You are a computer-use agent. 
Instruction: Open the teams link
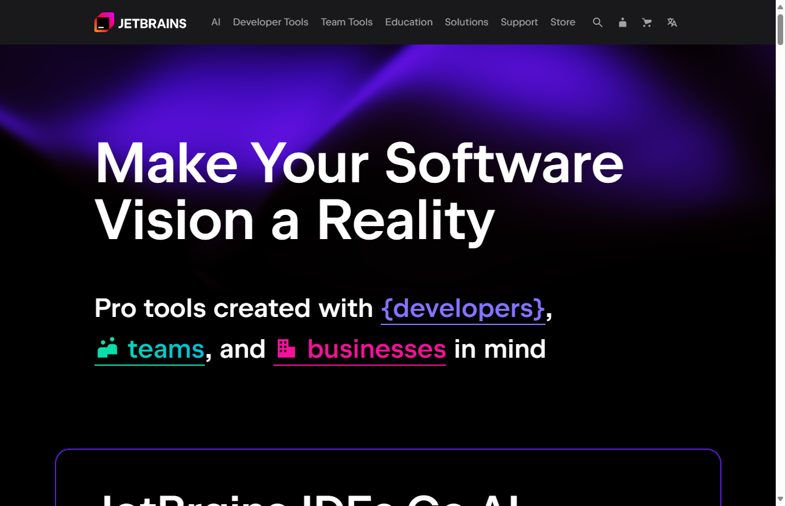coord(165,348)
